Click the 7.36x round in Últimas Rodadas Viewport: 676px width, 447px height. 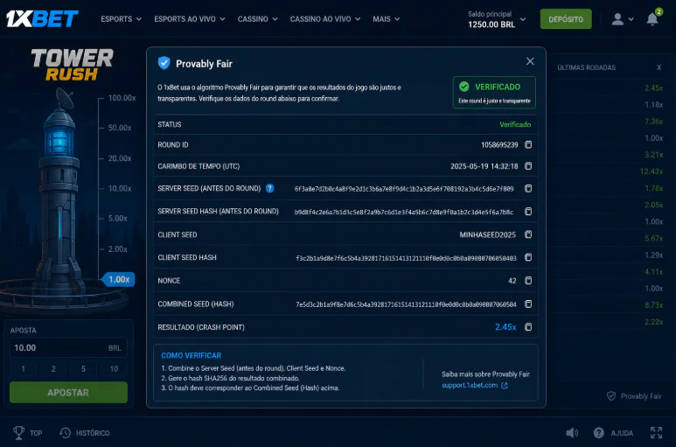point(653,122)
